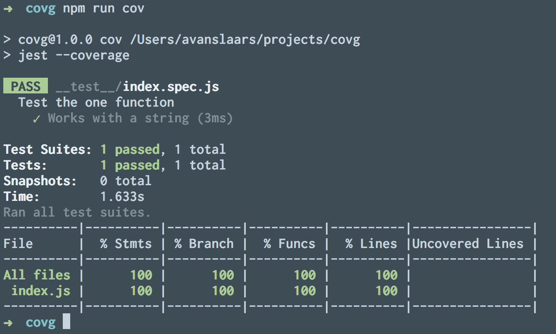Screen dimensions: 556x334
Task: Expand the All files row in the coverage table
Action: click(x=37, y=274)
